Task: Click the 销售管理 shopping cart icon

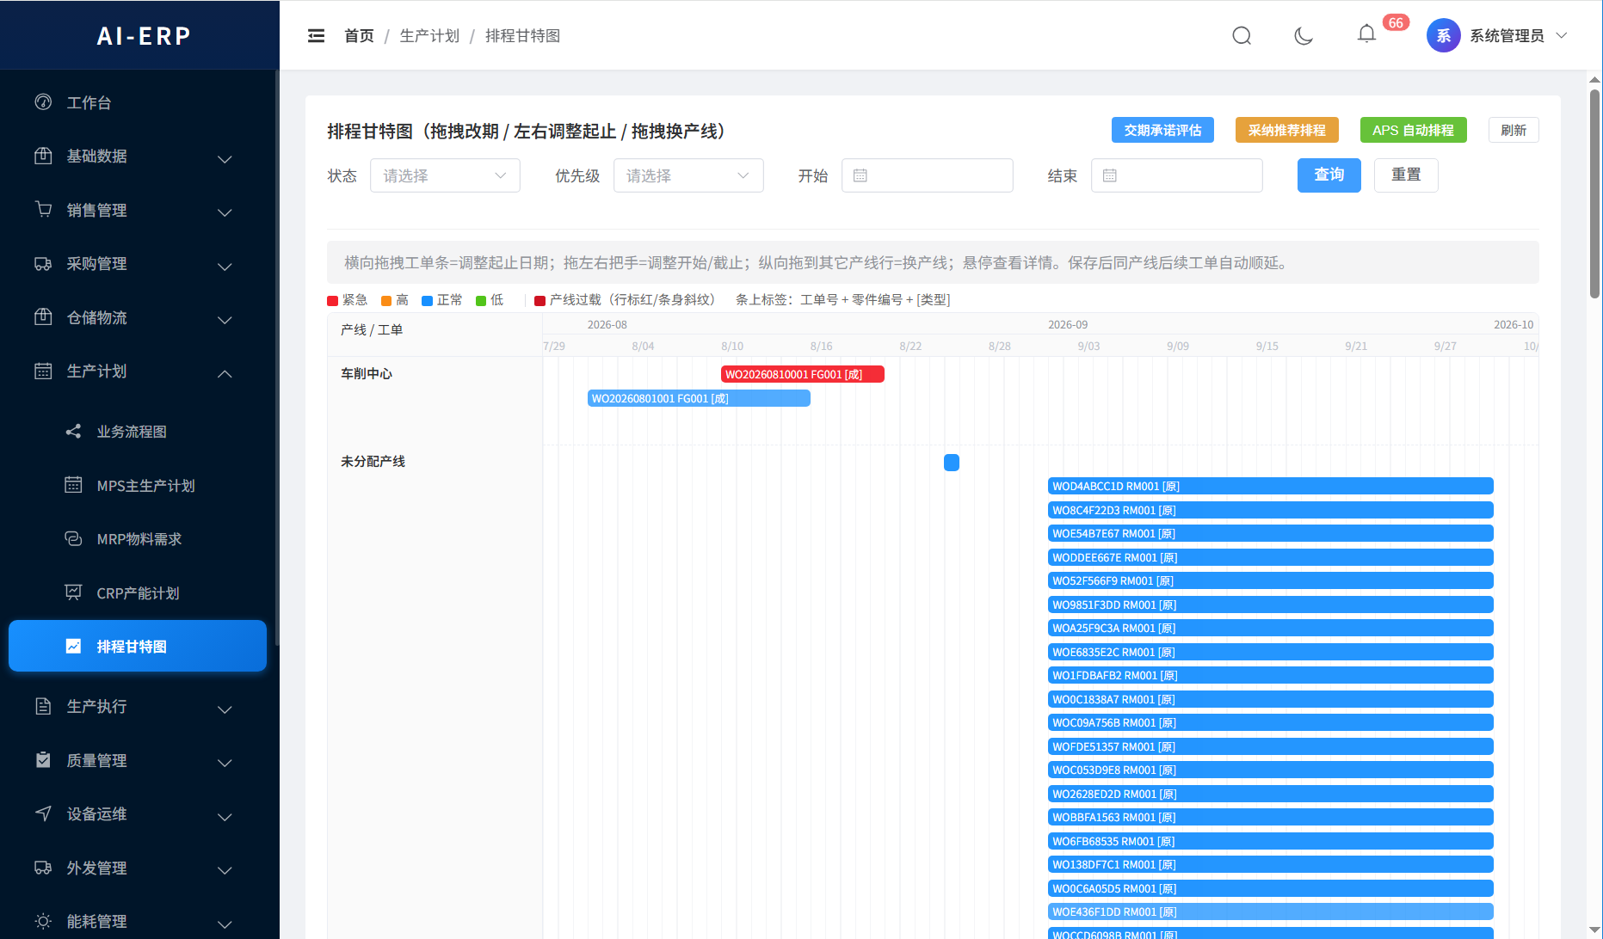Action: [x=43, y=210]
